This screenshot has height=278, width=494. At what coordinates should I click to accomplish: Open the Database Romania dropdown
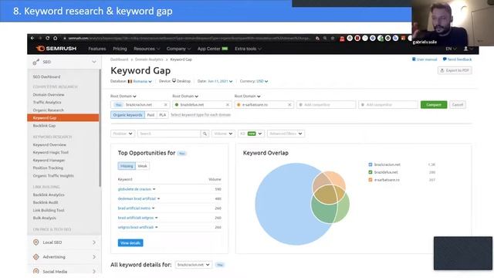tap(140, 81)
